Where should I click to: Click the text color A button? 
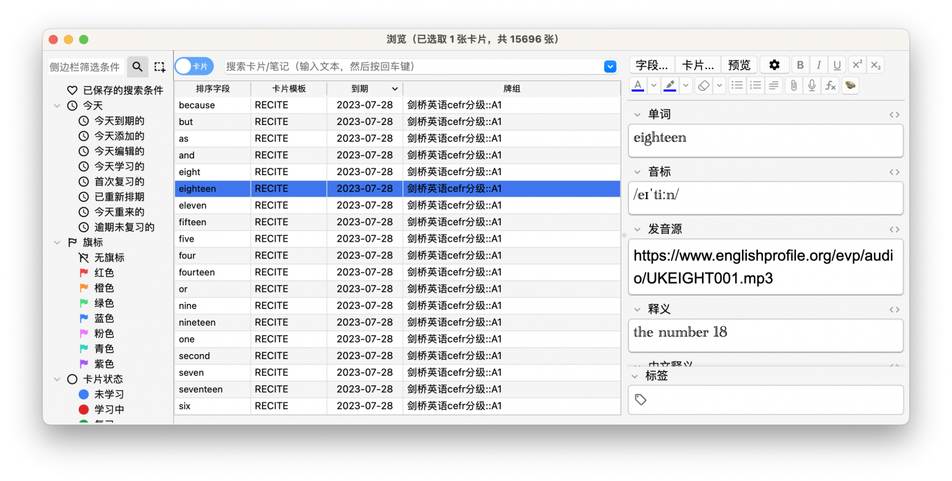point(638,85)
